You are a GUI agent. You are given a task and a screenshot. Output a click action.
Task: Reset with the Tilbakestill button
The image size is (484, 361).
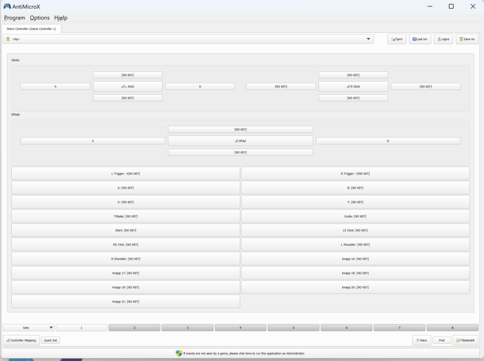point(465,340)
